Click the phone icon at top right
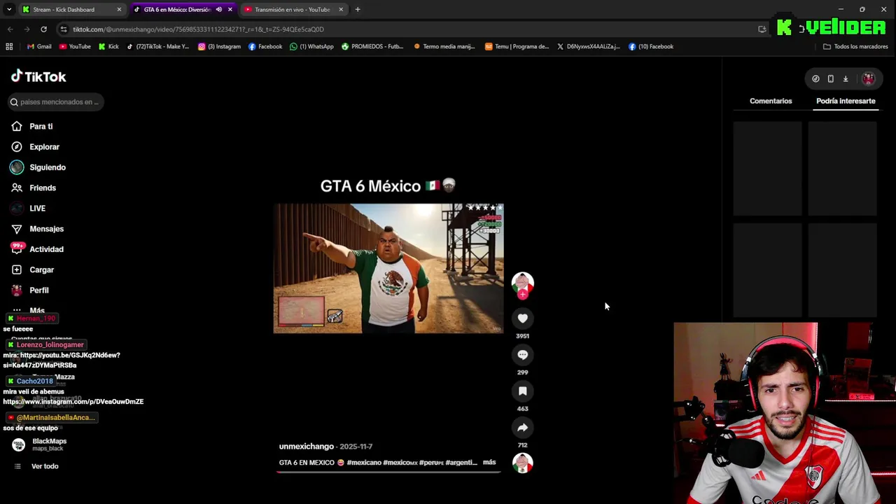 point(830,79)
